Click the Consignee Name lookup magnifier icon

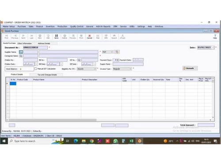21,56
